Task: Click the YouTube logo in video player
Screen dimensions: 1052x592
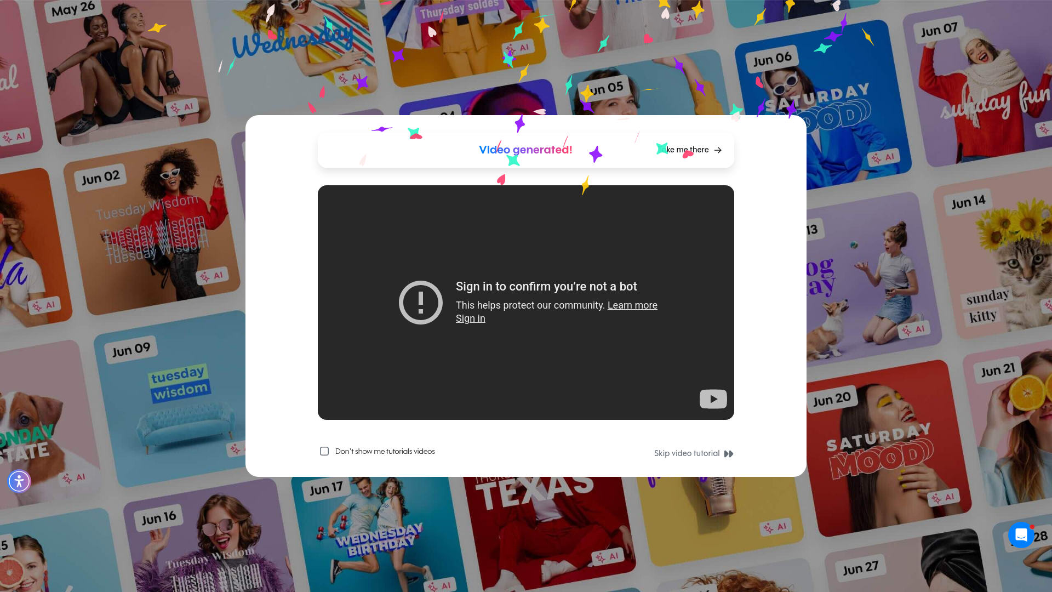Action: tap(713, 399)
